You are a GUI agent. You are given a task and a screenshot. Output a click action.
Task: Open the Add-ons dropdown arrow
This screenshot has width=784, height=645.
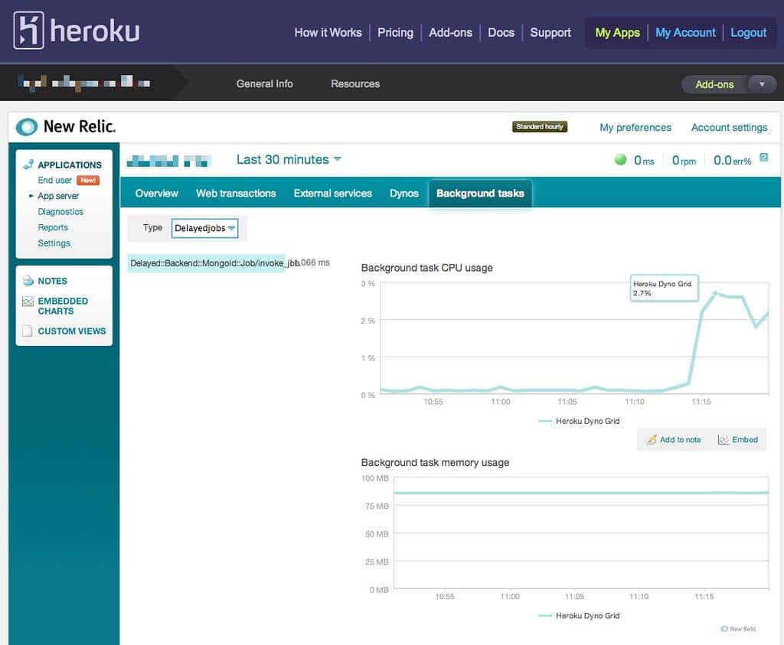(762, 84)
